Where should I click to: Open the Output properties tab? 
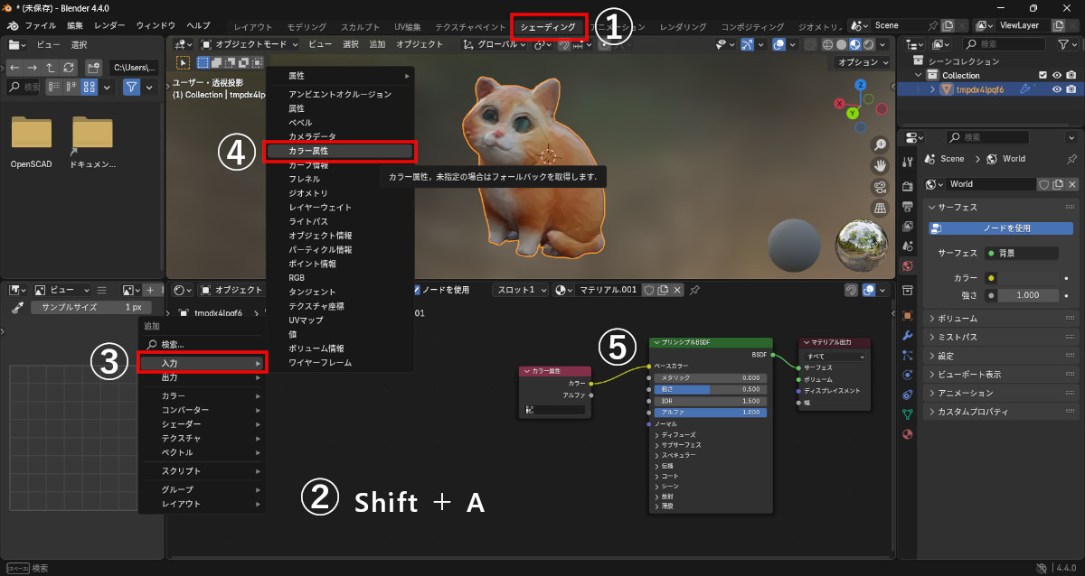(x=908, y=206)
